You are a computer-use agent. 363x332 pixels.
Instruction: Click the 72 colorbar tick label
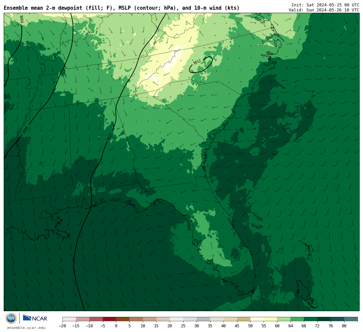tap(318, 326)
